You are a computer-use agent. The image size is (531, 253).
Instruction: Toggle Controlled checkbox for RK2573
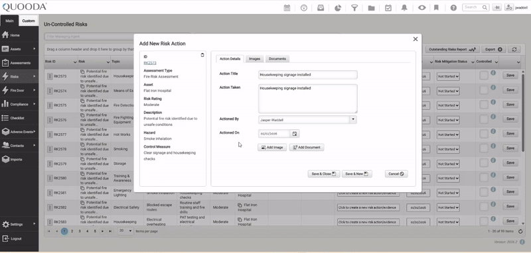click(484, 76)
